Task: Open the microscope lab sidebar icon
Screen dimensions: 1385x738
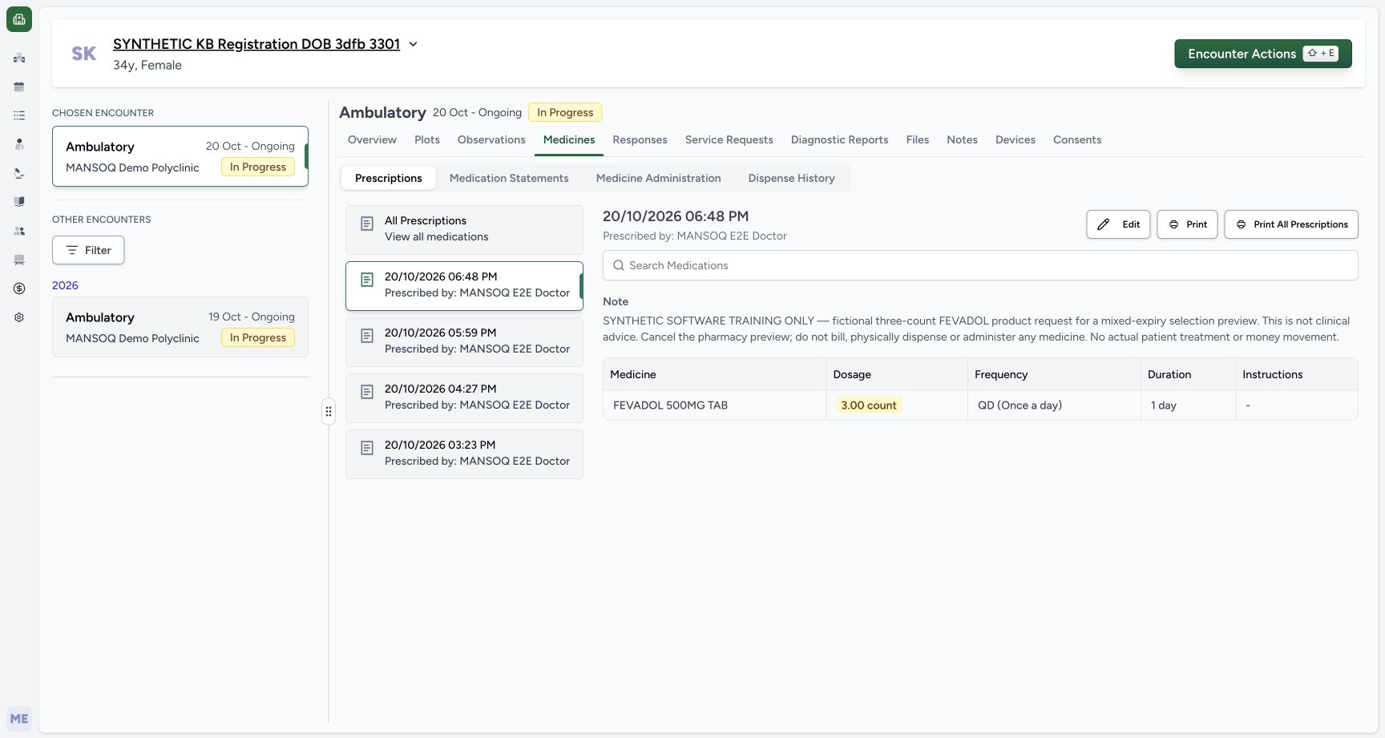Action: pyautogui.click(x=19, y=173)
